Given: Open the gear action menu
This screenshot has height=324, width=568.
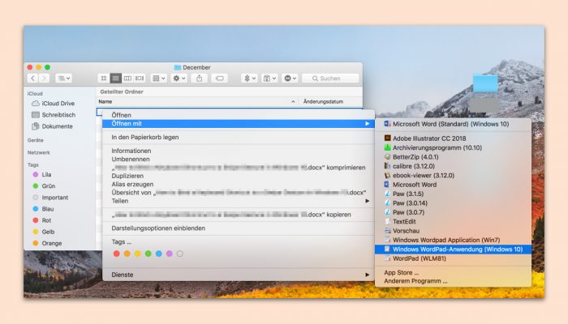Looking at the screenshot, I should [x=179, y=78].
